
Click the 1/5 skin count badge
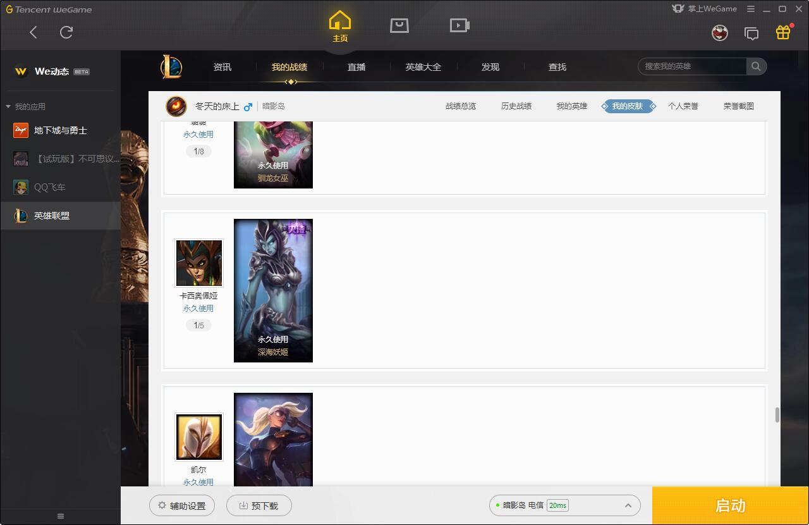pyautogui.click(x=198, y=326)
